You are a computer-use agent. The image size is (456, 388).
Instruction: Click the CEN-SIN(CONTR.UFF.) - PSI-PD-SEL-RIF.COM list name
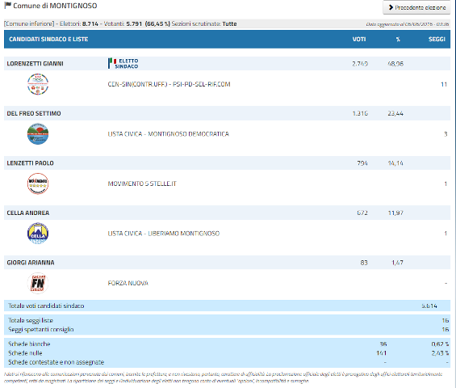[x=169, y=84]
